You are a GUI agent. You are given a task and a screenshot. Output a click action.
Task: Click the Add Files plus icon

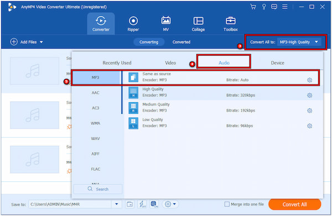[x=14, y=42]
